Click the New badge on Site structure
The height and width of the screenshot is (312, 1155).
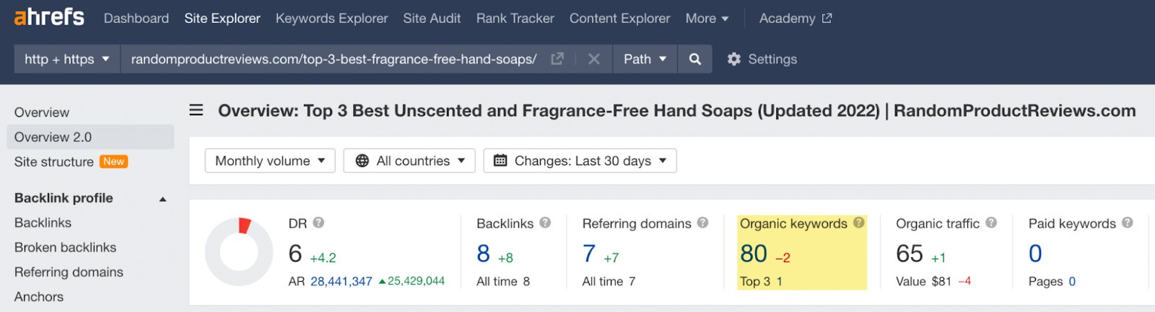113,161
